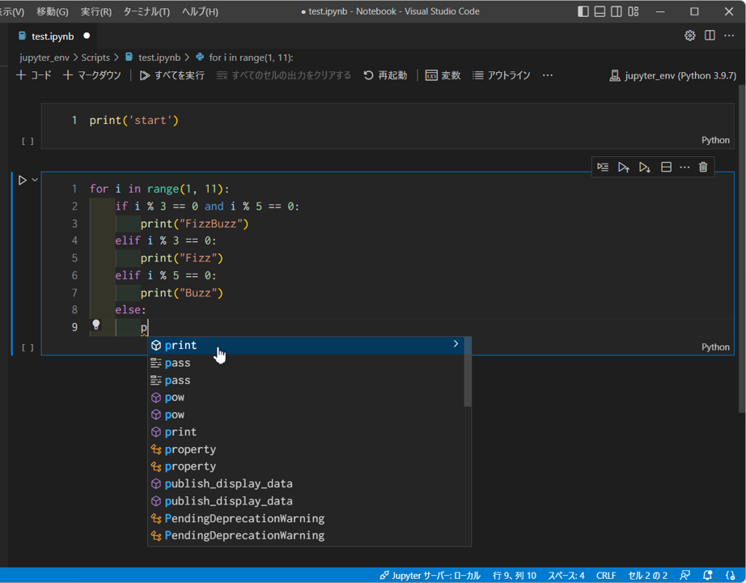Restart the Jupyter kernel with 再起動
Screen dimensions: 746x583
pos(385,73)
